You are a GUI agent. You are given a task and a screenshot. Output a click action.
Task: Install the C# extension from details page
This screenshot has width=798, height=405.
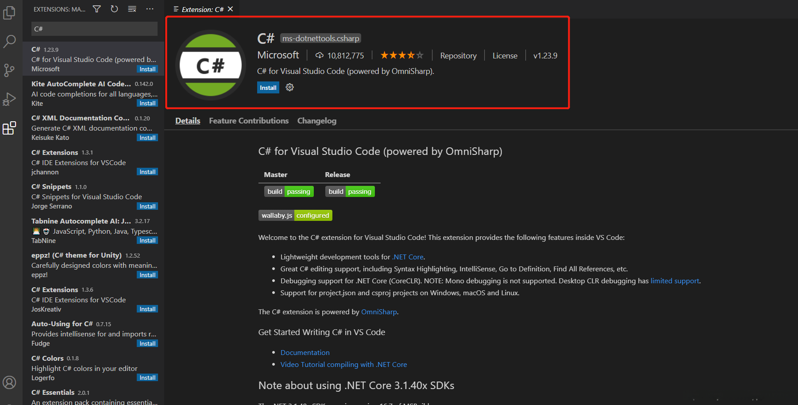click(x=268, y=88)
